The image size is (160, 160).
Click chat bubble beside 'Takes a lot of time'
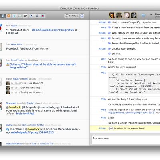point(109,28)
